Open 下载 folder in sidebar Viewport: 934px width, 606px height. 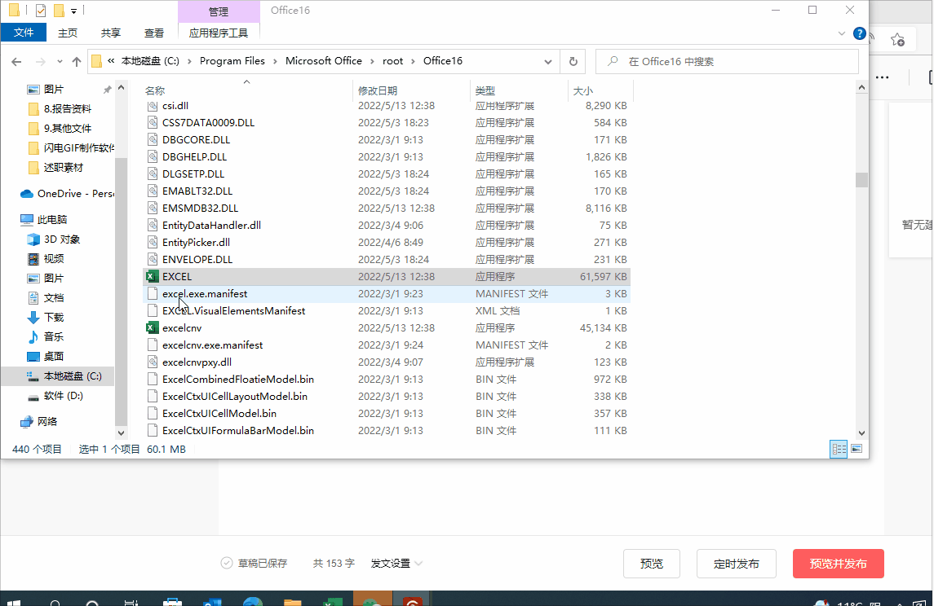point(46,317)
